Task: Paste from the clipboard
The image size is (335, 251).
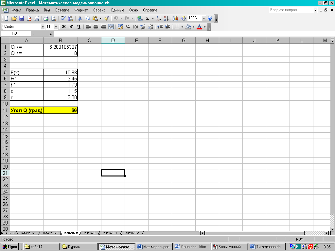Action: (95, 18)
